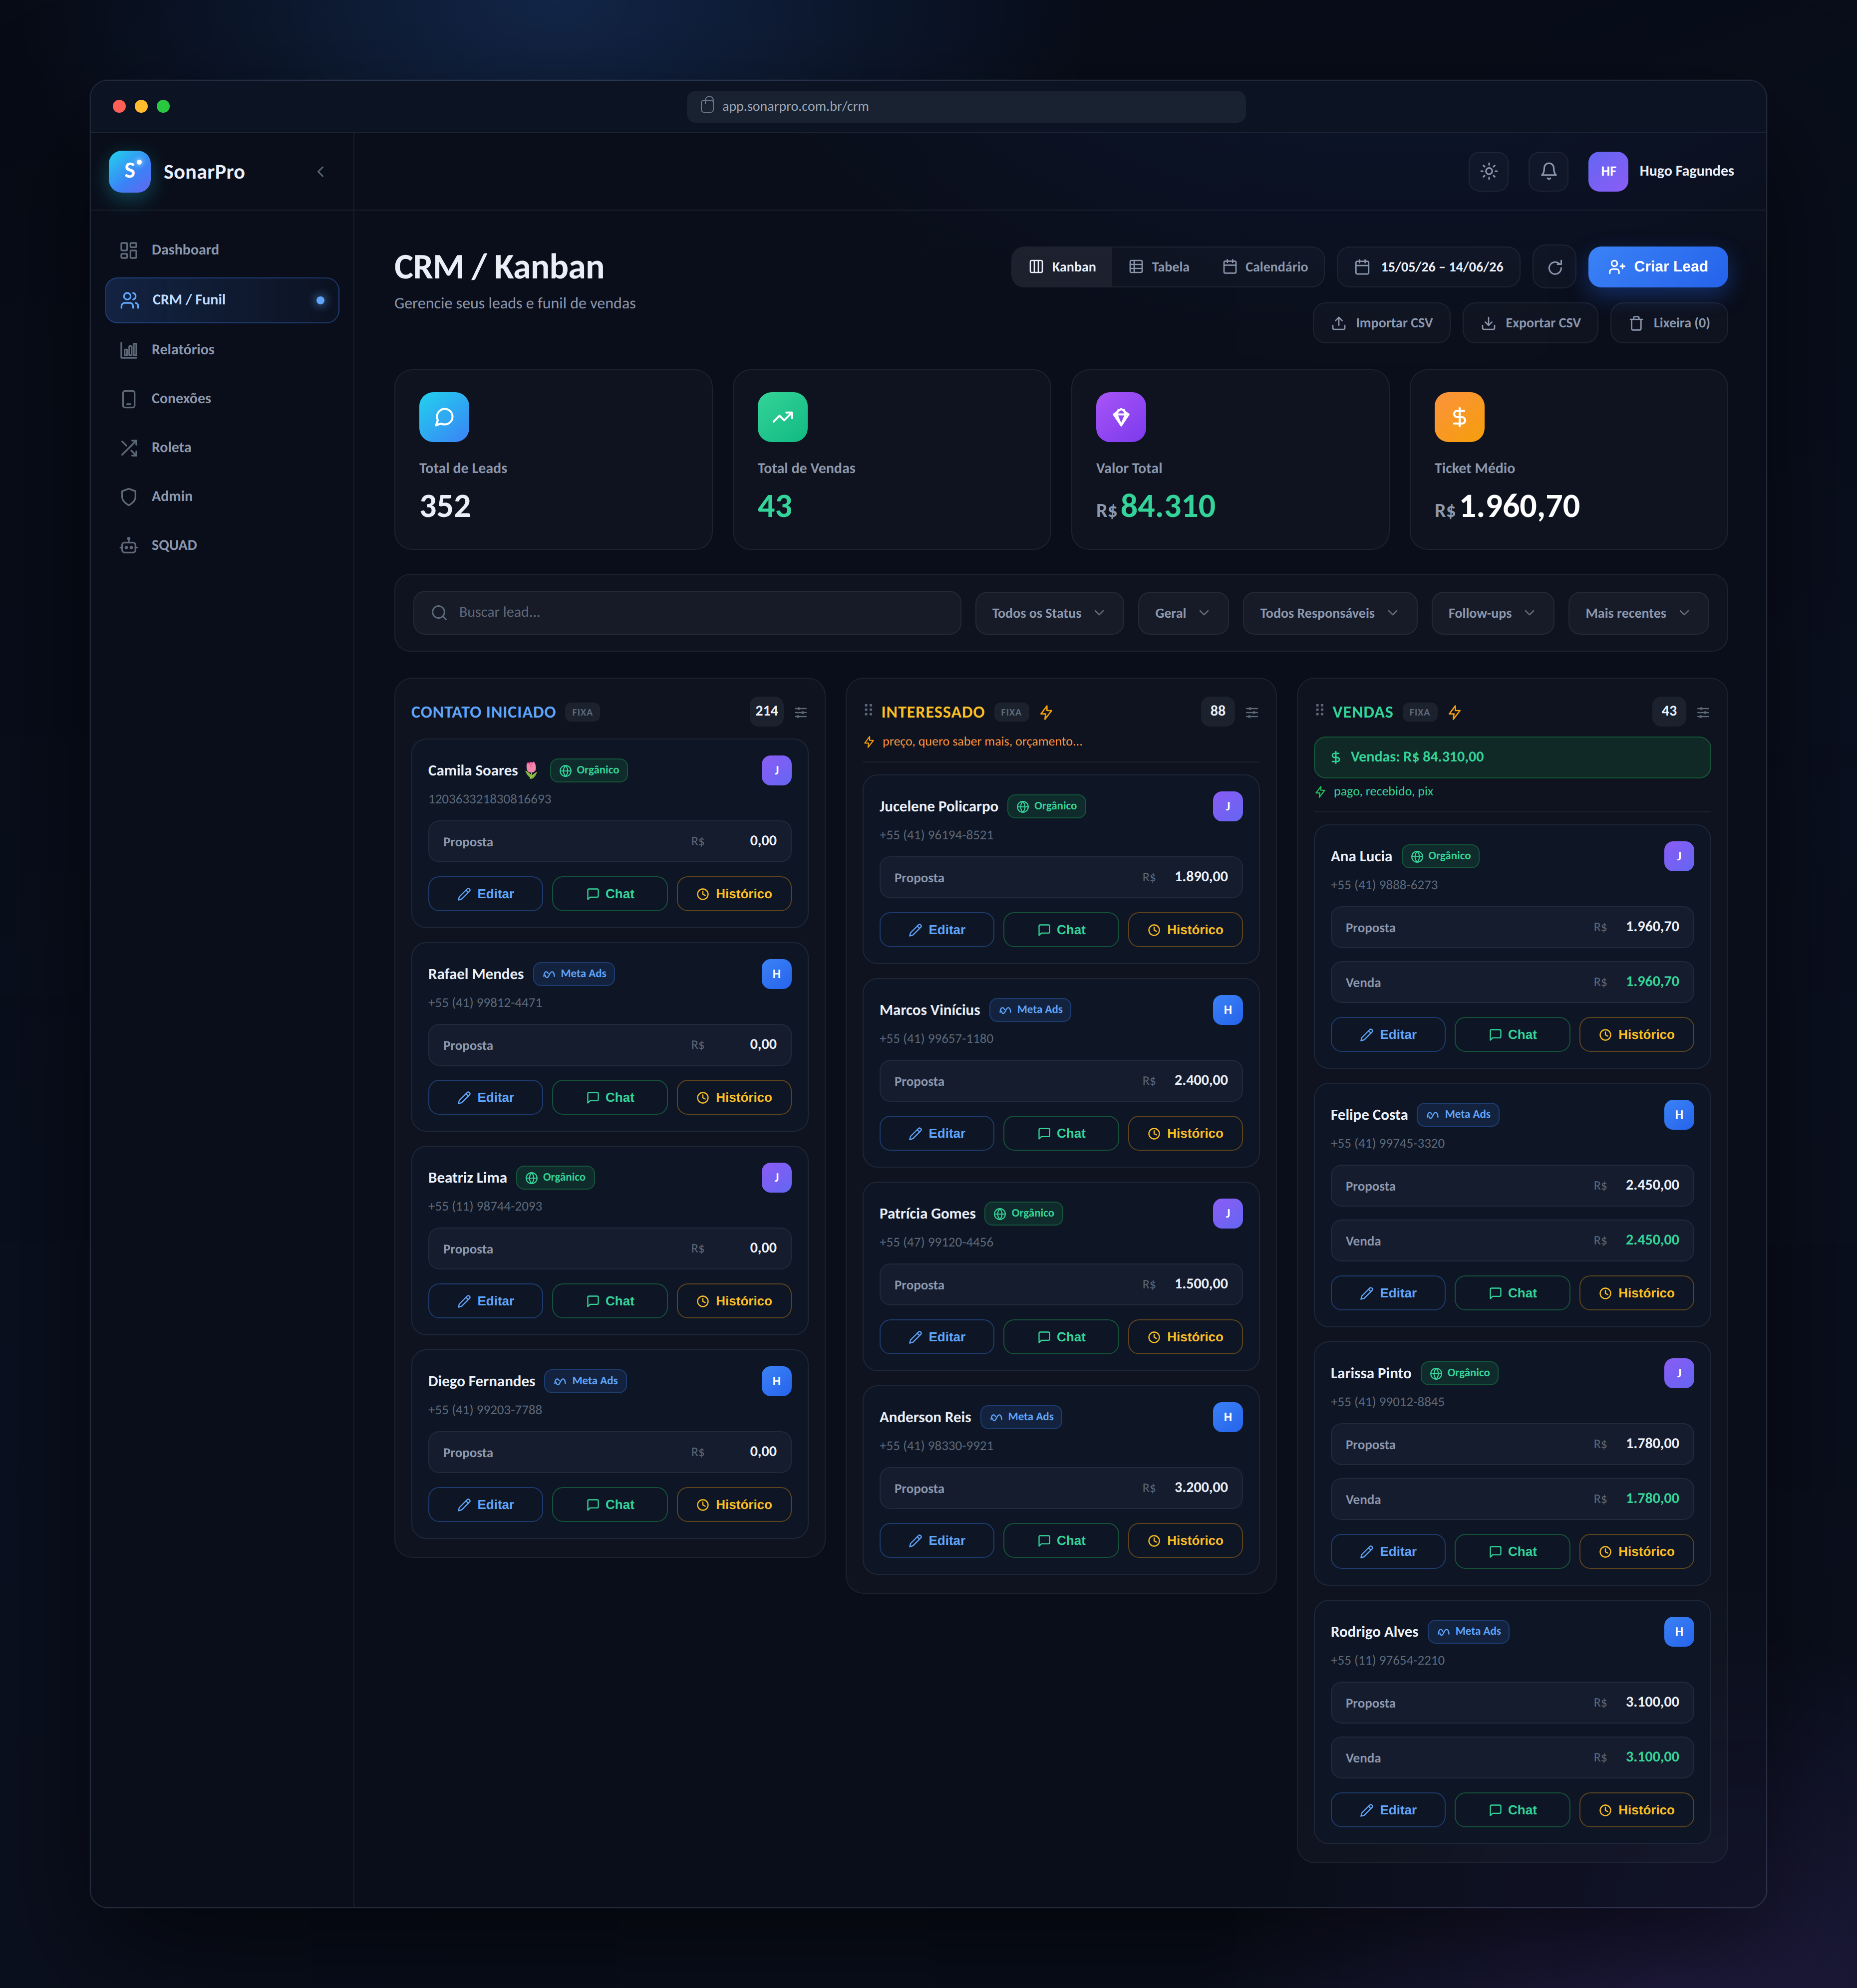Screen dimensions: 1857x1988
Task: Click Editar on Camila Soares card
Action: 485,894
